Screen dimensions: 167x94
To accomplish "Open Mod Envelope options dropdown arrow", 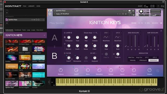I will (141, 33).
